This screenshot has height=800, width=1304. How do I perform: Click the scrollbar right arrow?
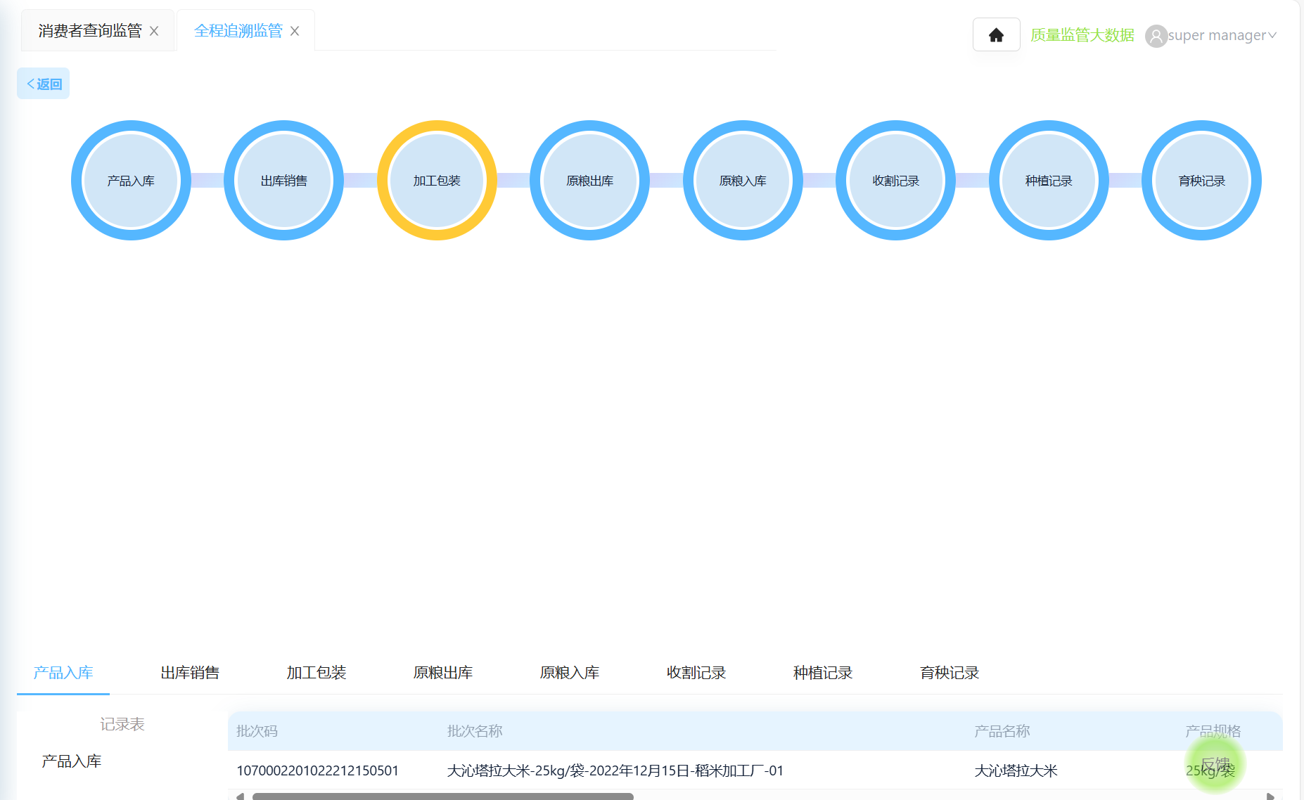click(x=1270, y=796)
